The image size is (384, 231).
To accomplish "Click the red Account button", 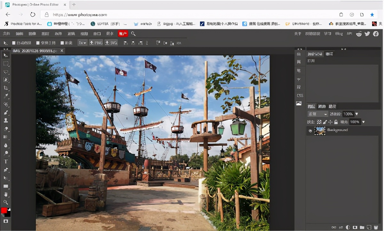I will pos(123,34).
